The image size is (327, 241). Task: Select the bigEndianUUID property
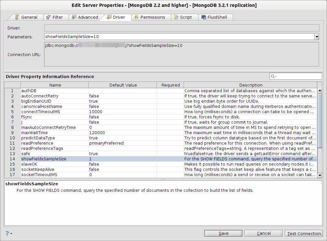click(161, 101)
